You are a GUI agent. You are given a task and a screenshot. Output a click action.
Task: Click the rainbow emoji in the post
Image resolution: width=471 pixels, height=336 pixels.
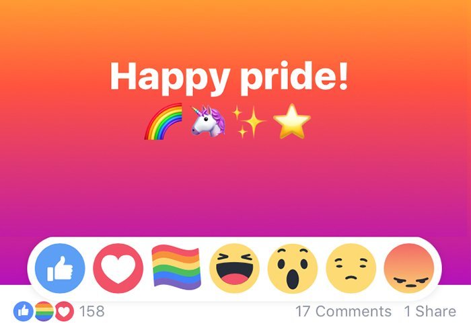tap(164, 122)
